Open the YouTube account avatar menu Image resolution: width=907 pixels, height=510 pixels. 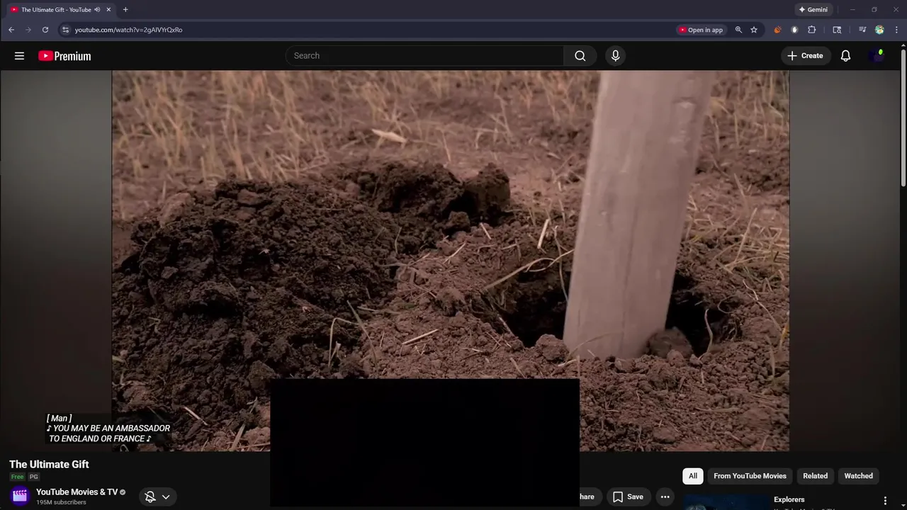877,56
